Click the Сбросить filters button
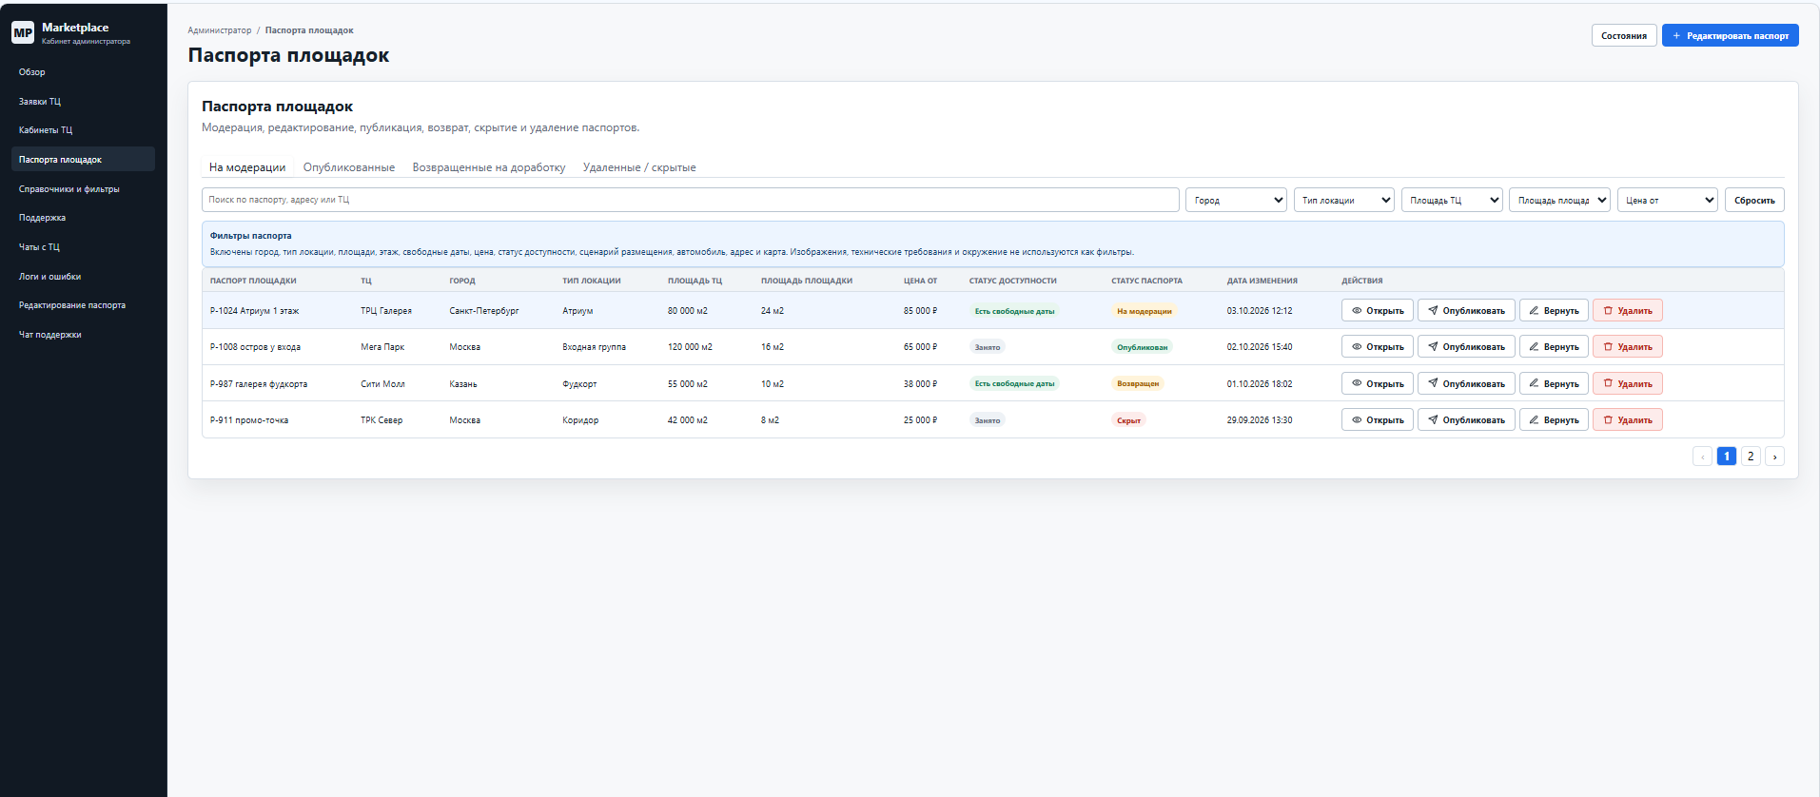Image resolution: width=1820 pixels, height=797 pixels. (1754, 200)
